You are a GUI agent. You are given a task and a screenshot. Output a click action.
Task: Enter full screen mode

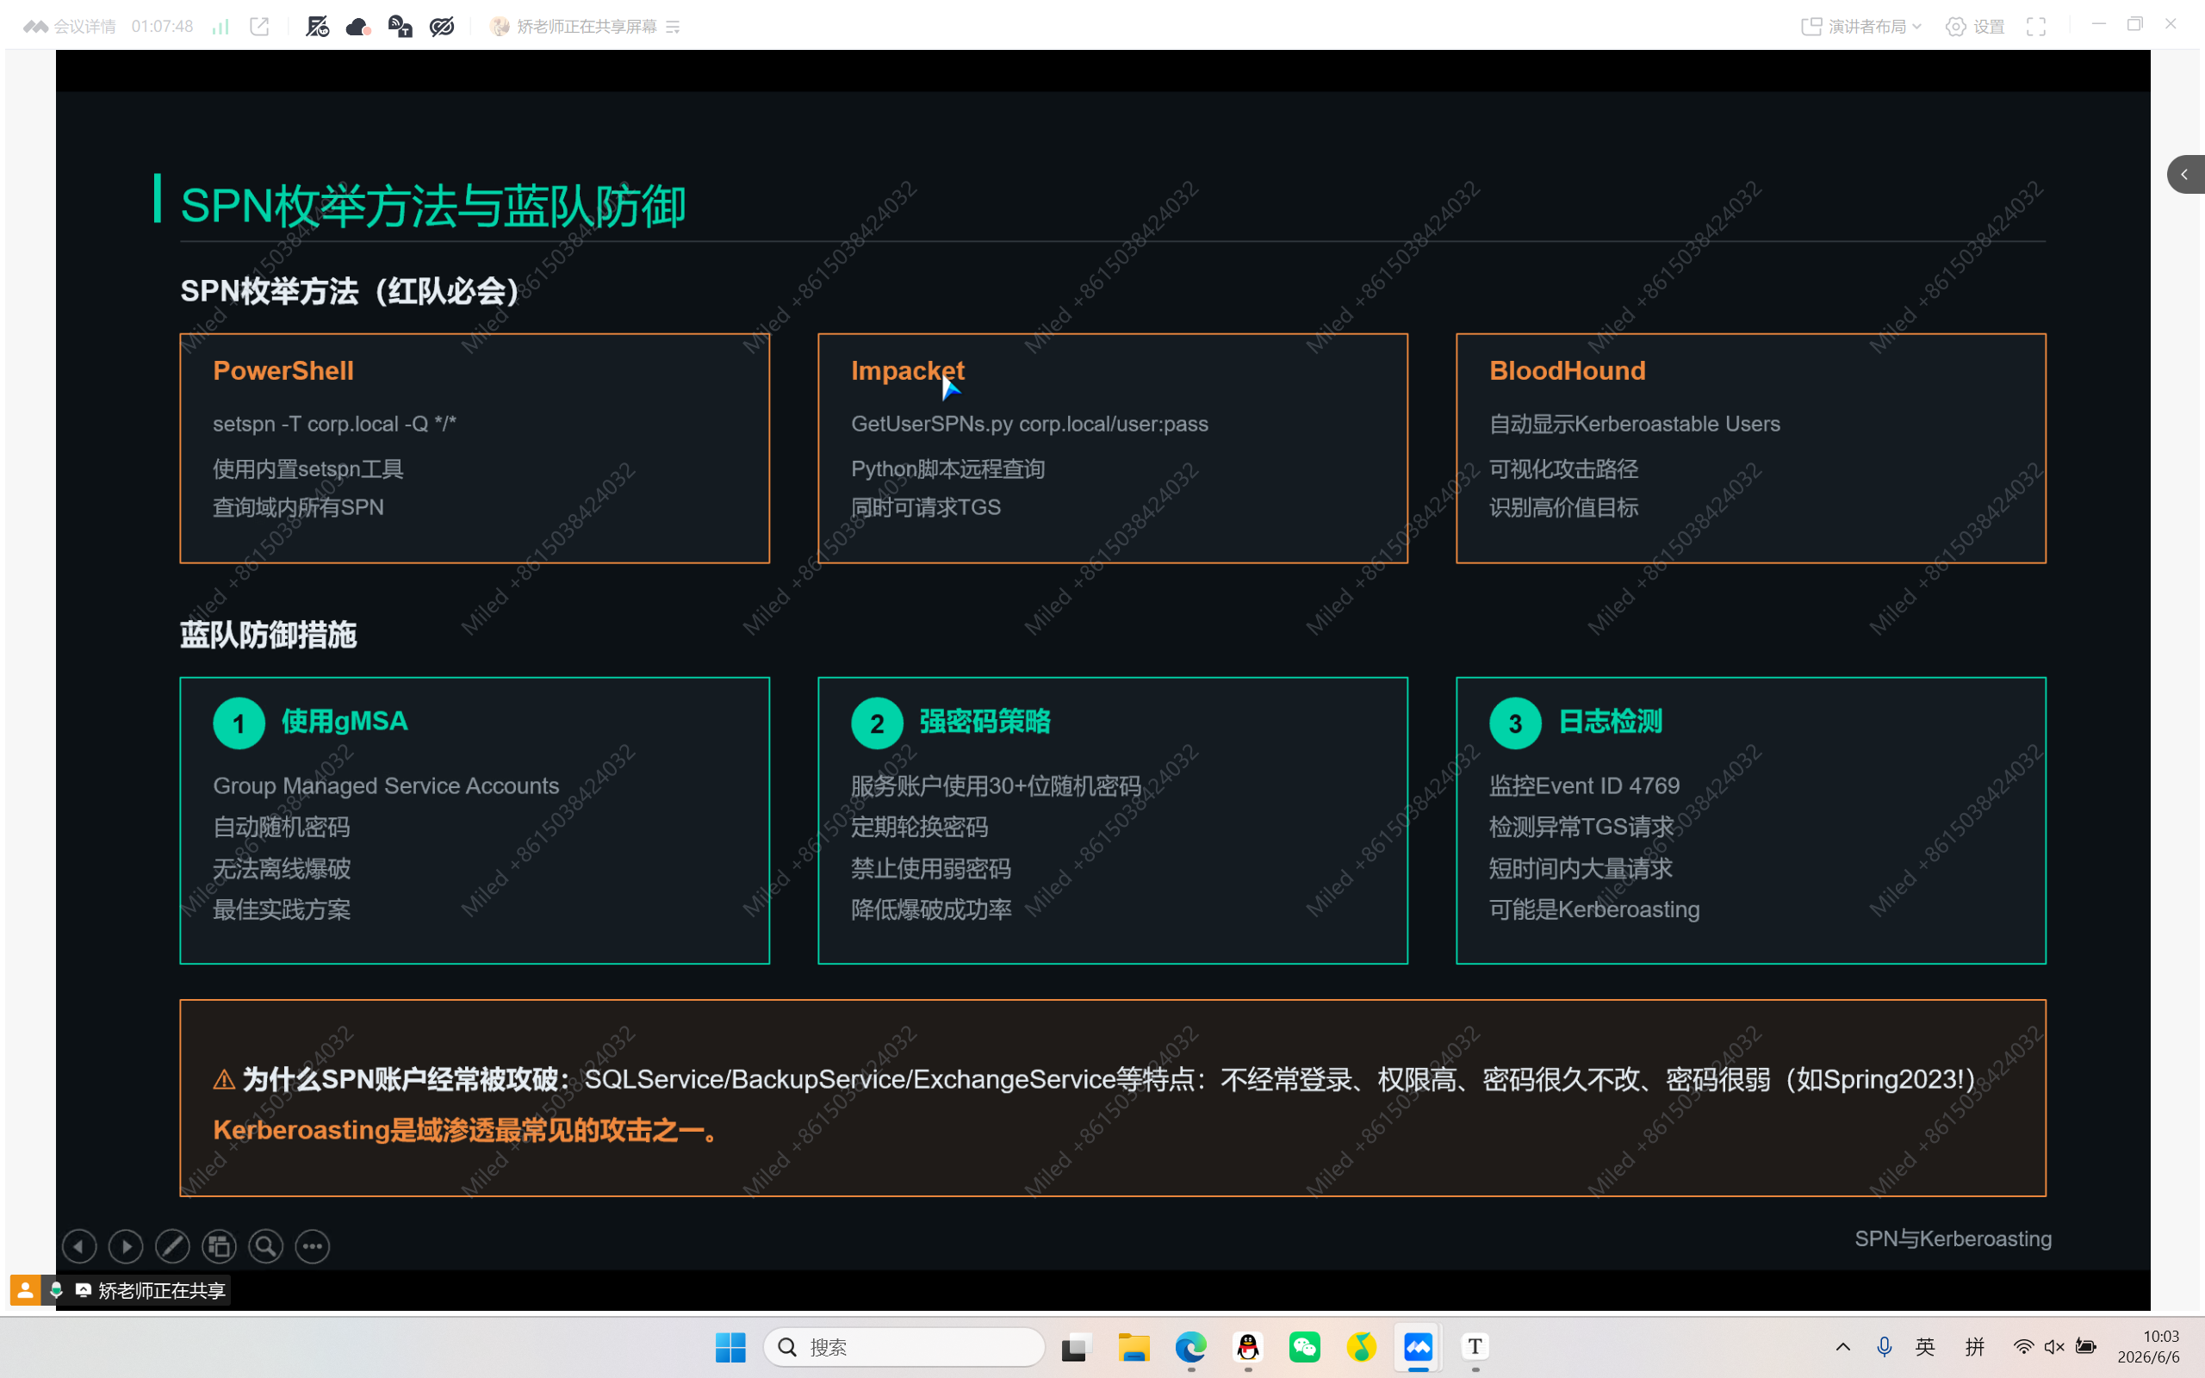(x=2036, y=27)
